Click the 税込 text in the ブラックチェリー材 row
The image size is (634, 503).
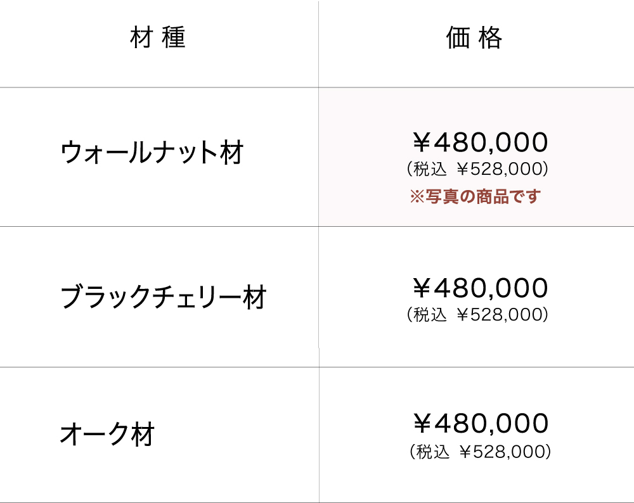pyautogui.click(x=430, y=315)
